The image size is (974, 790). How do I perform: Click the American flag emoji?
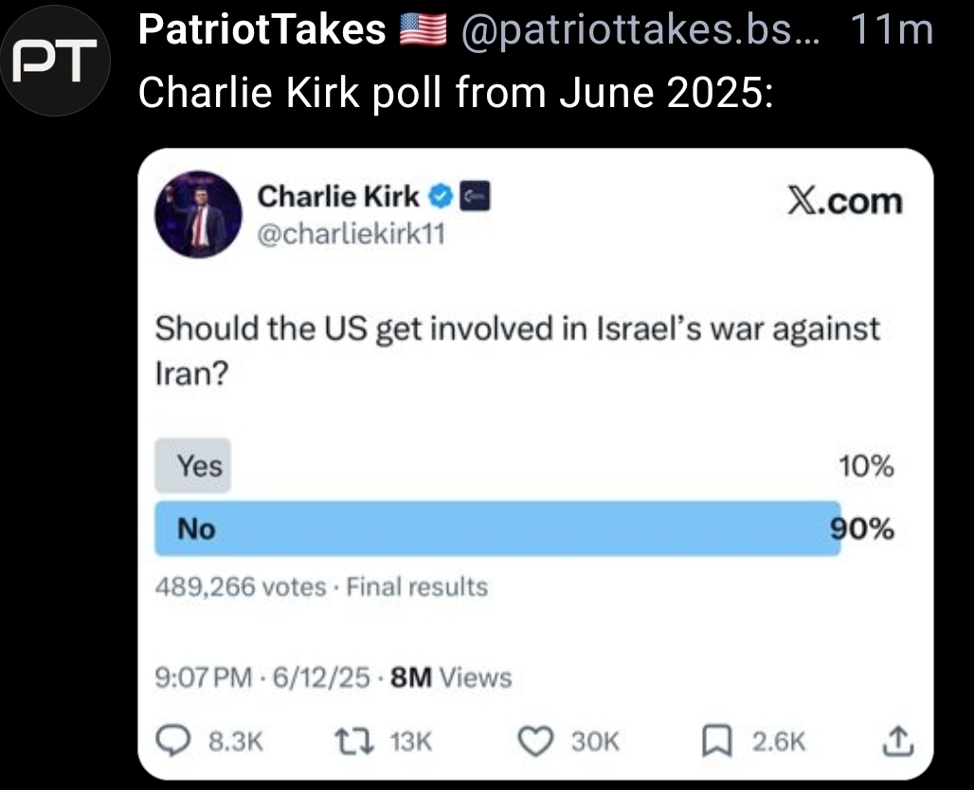pyautogui.click(x=423, y=31)
